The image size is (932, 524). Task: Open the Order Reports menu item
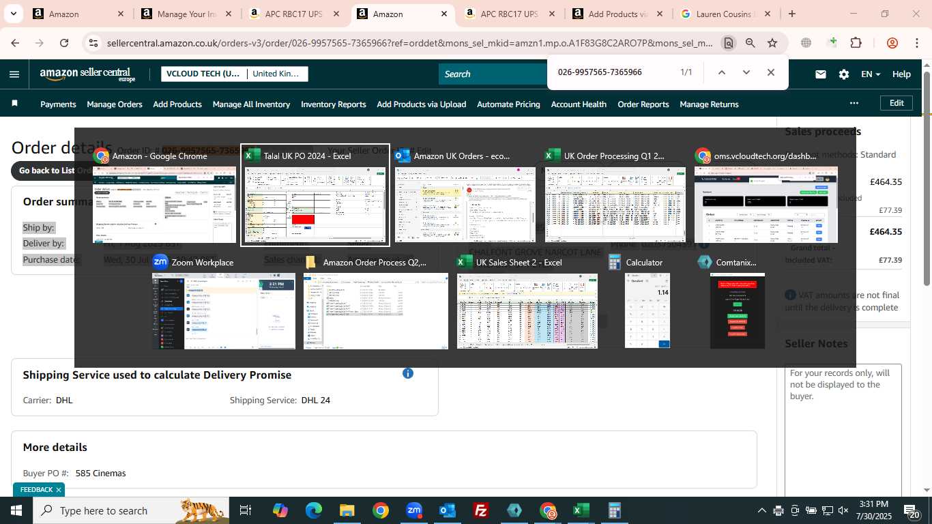(x=643, y=104)
